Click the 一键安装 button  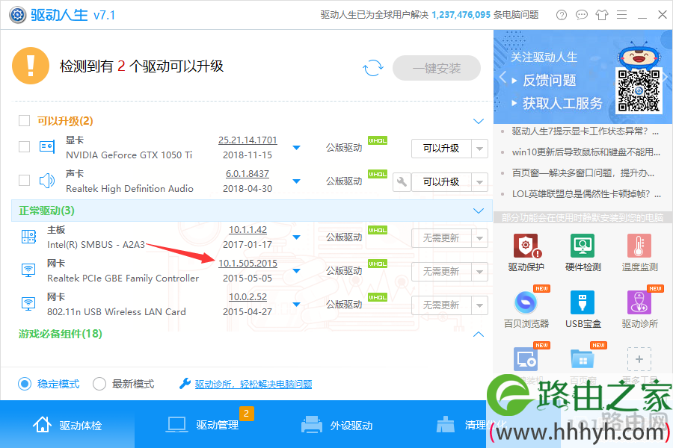point(437,68)
